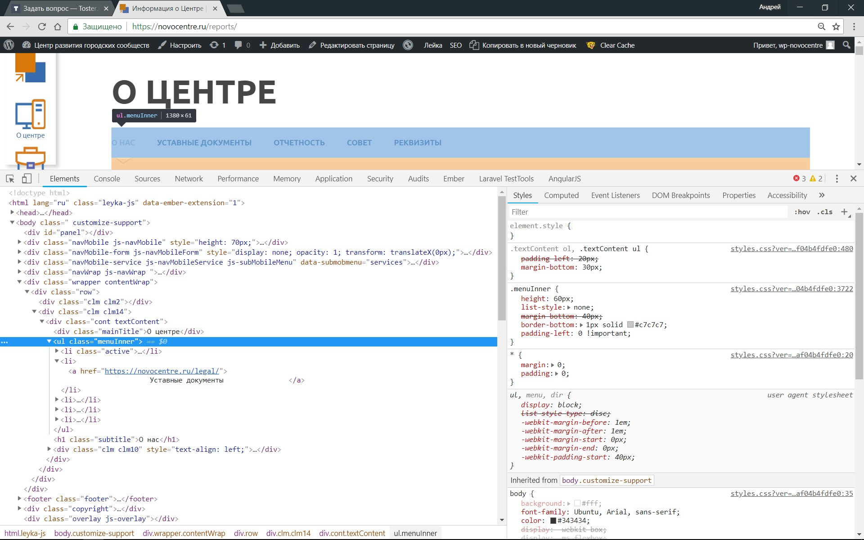
Task: Switch to the Computed styles tab
Action: point(561,195)
